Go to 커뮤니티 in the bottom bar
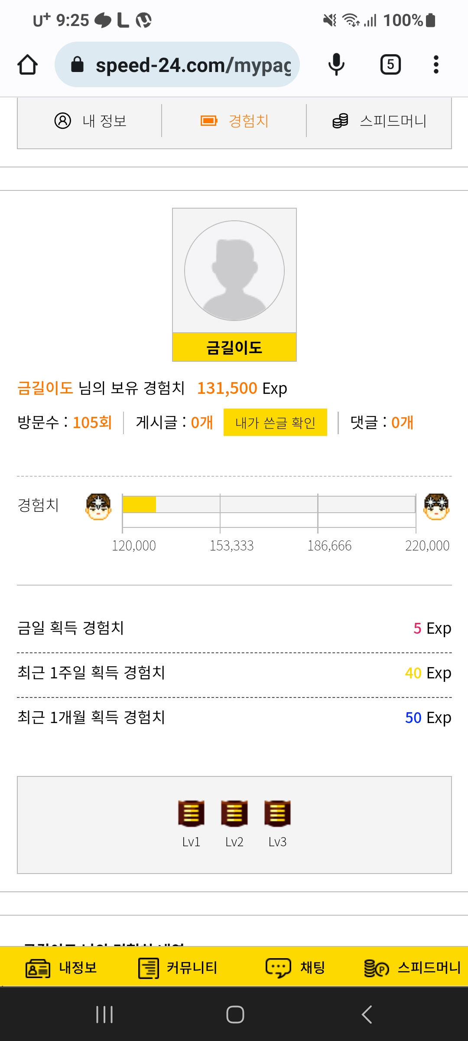 coord(178,968)
